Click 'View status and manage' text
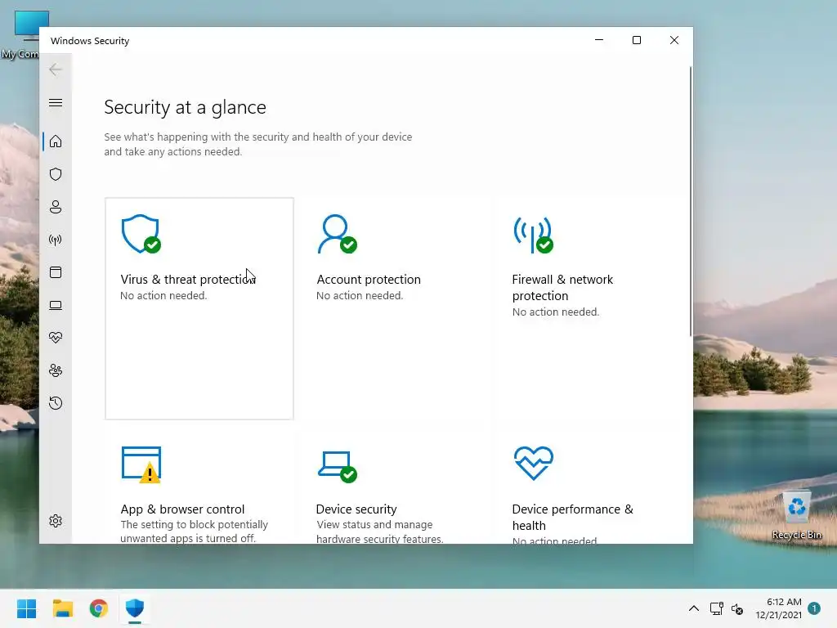 pyautogui.click(x=374, y=524)
